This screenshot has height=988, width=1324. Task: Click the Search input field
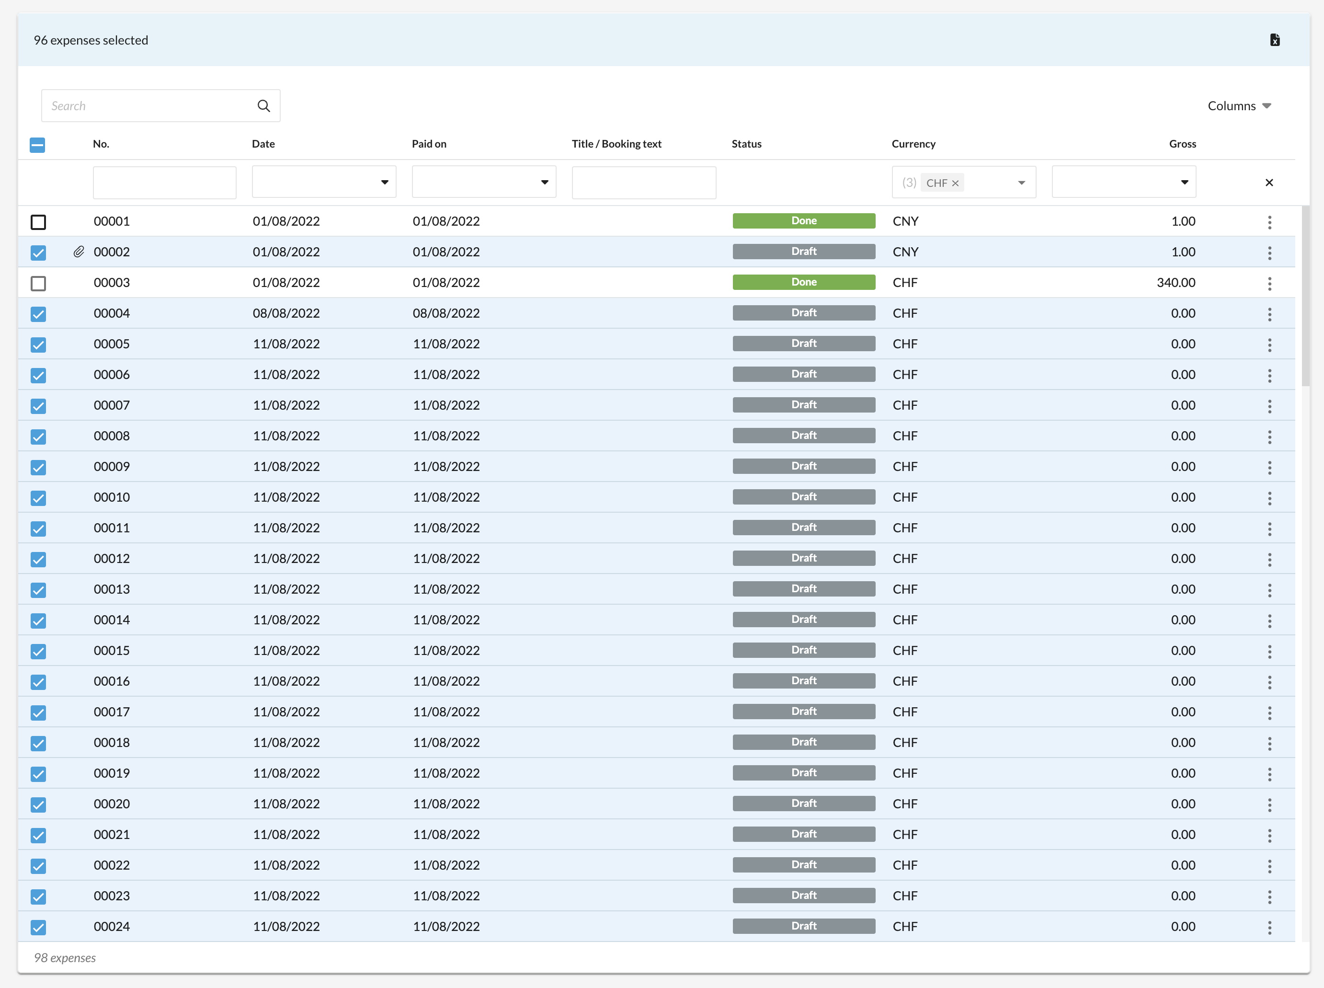coord(149,106)
